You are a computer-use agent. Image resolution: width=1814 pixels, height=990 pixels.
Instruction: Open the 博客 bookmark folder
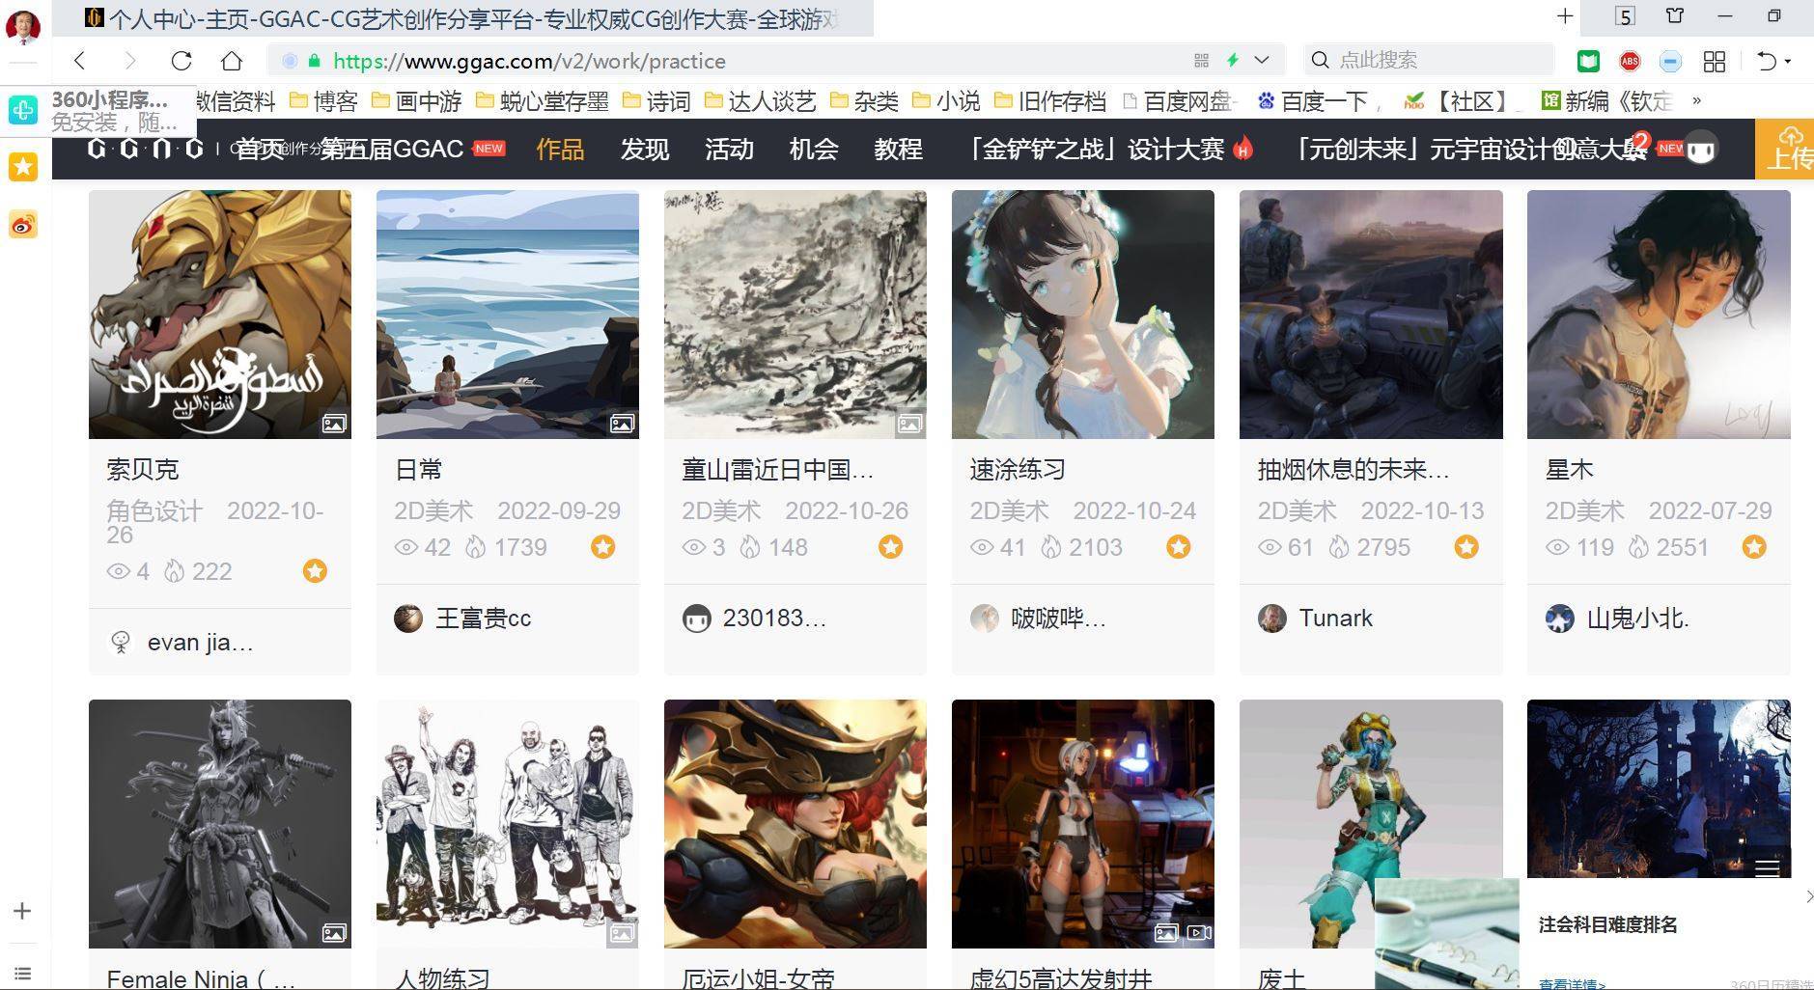[x=323, y=101]
